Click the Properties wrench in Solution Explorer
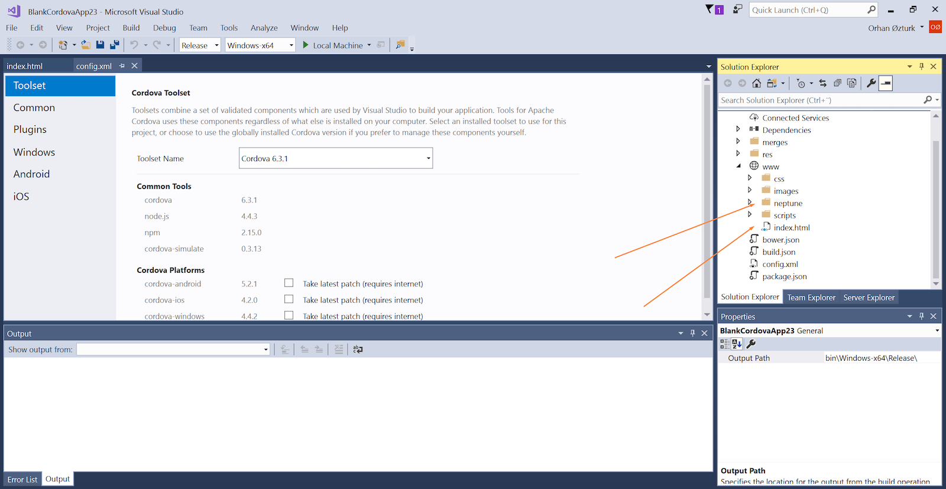This screenshot has width=946, height=489. tap(871, 83)
